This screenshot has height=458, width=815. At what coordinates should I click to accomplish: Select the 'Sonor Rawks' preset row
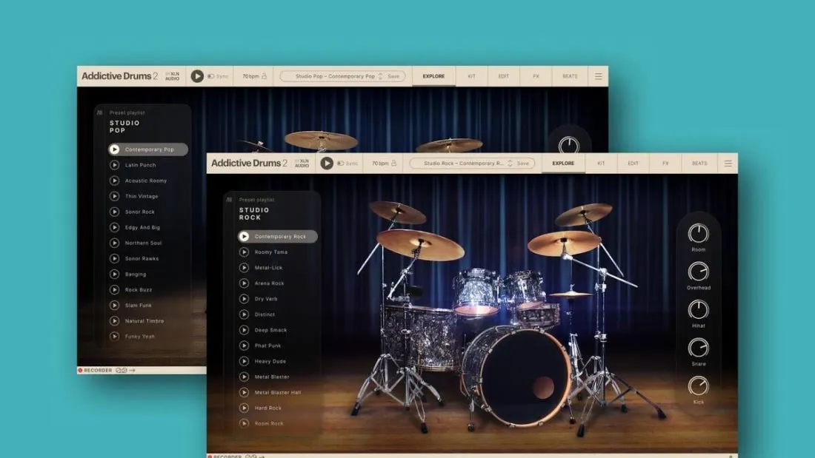tap(148, 259)
